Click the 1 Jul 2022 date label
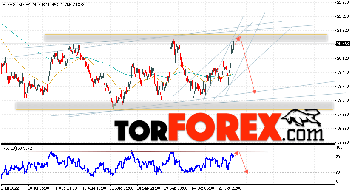 coord(10,188)
